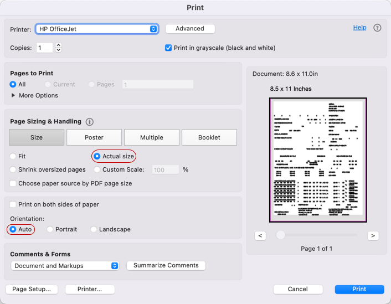Select the Pages range radio button
Viewport: 391px width, 304px height.
[x=91, y=84]
